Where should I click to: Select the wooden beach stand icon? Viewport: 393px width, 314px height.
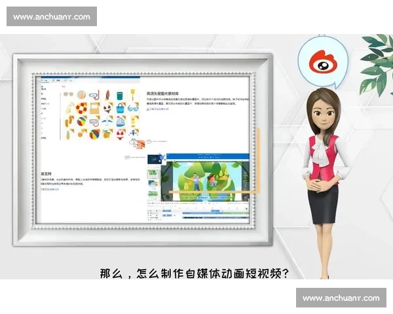click(94, 108)
